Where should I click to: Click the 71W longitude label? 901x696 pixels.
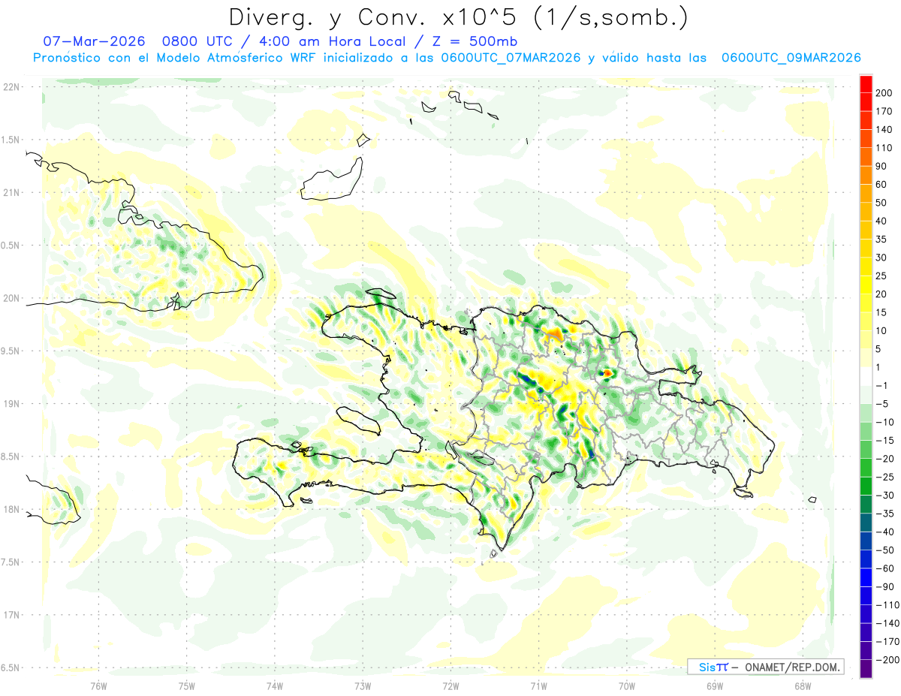tap(538, 685)
